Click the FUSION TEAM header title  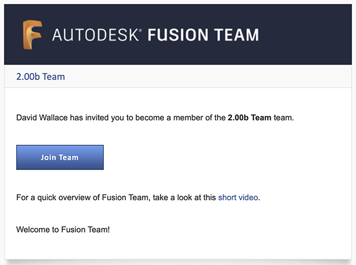[x=203, y=35]
